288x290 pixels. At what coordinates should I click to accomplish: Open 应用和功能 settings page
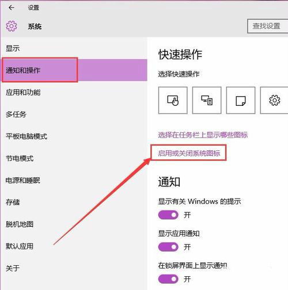point(23,93)
